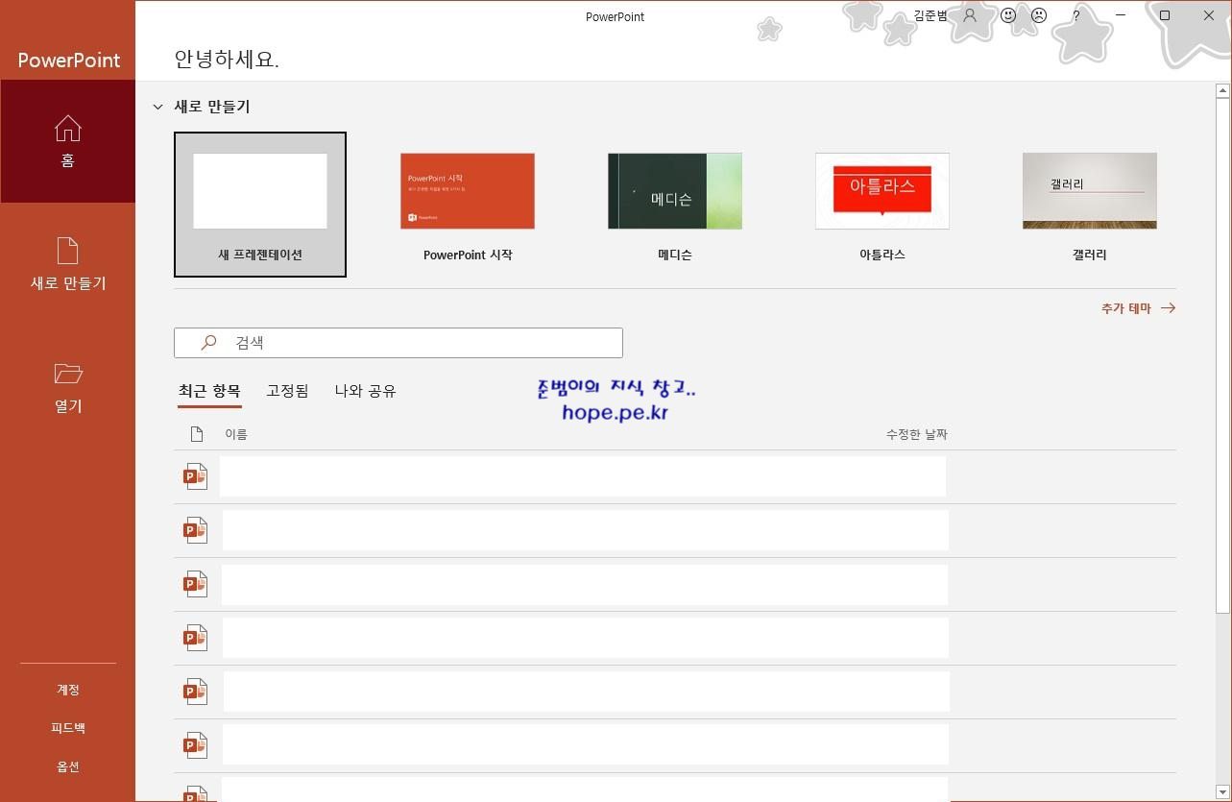This screenshot has height=802, width=1232.
Task: Open the fourth recent PowerPoint file icon
Action: [196, 638]
